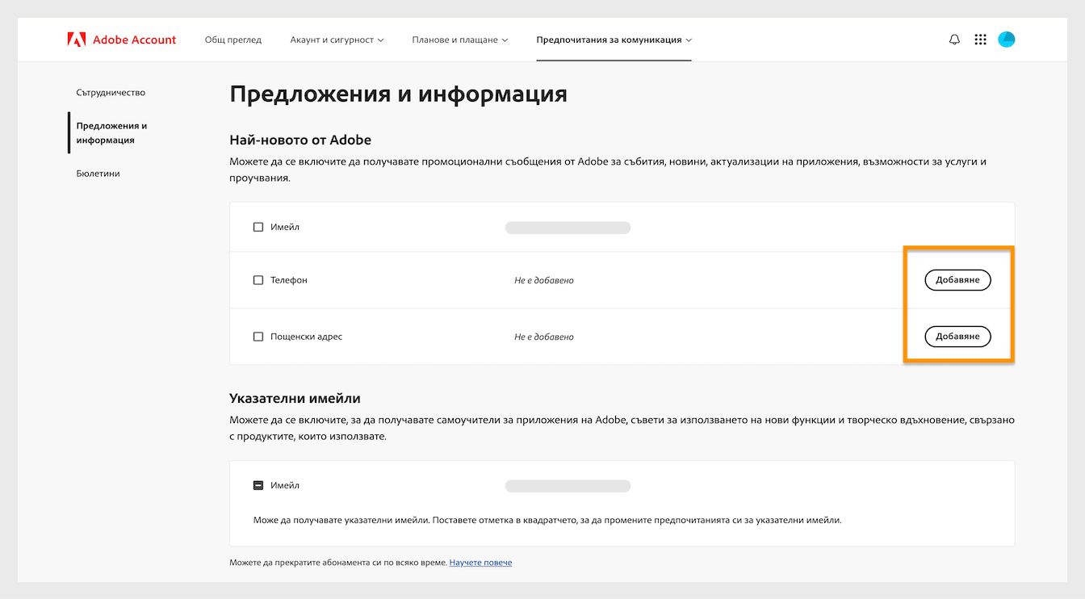Screen dimensions: 1085x599
Task: Click the Указателни имейли heading
Action: (x=295, y=399)
